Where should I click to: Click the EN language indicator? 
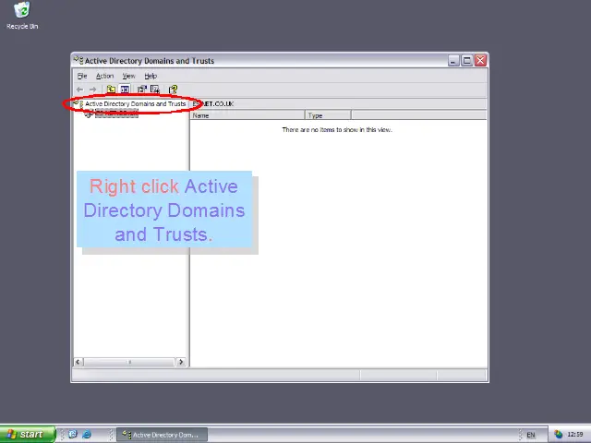531,435
